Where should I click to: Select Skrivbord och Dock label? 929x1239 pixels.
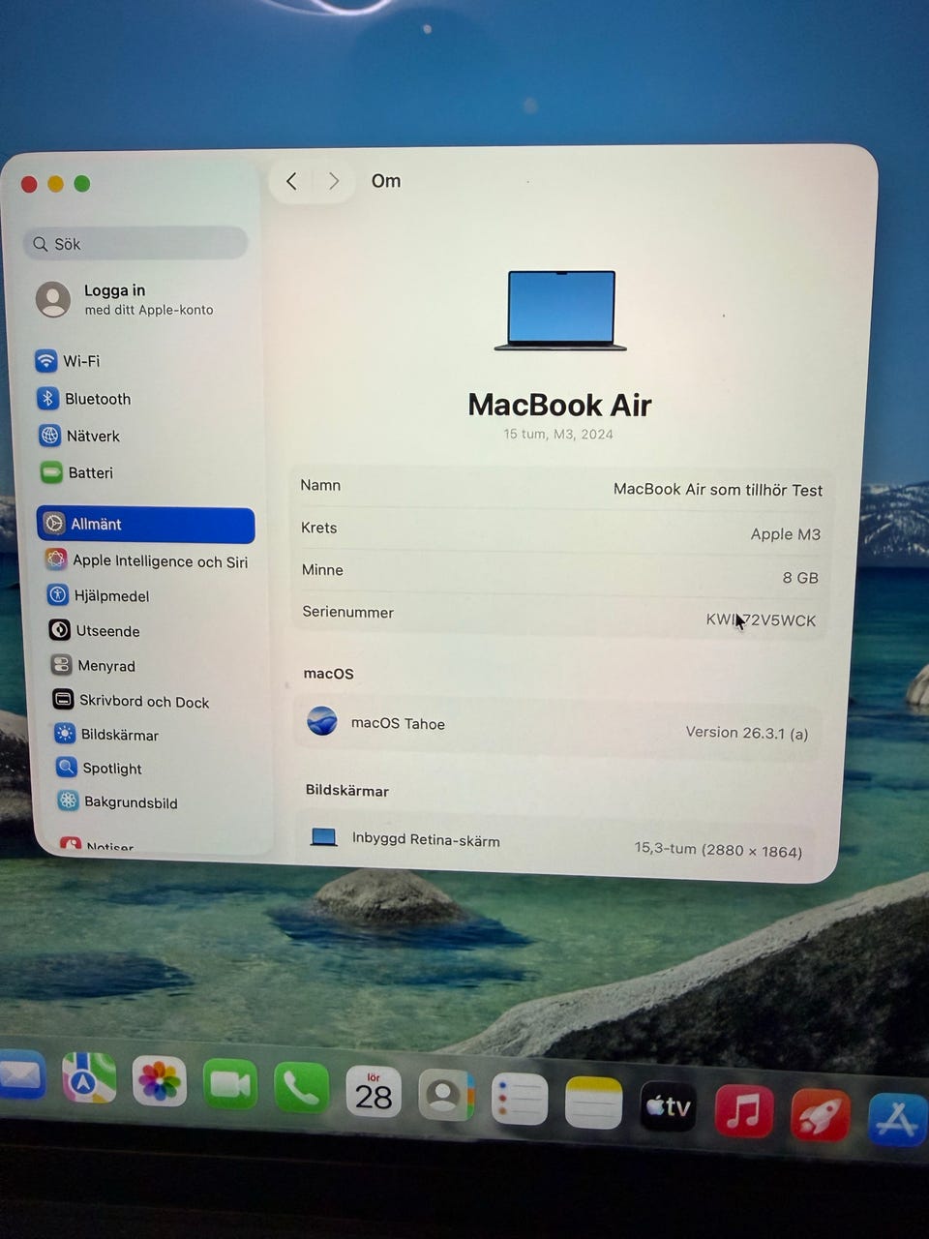point(144,701)
